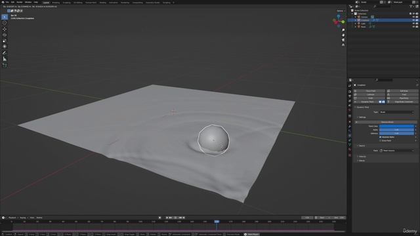The width and height of the screenshot is (420, 236).
Task: Hide the Light object eye icon
Action: pos(413,24)
